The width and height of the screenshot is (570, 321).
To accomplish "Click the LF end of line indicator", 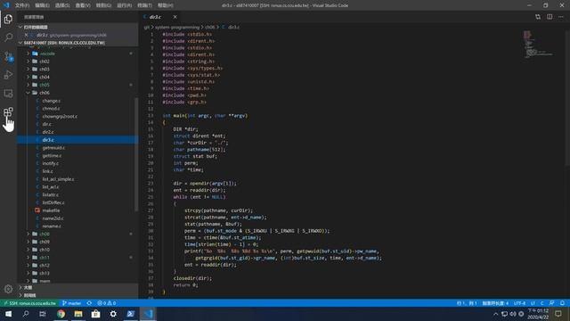I will [x=533, y=303].
